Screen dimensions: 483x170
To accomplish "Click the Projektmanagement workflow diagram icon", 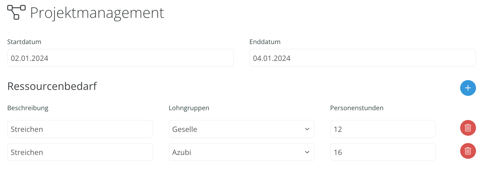I will [16, 12].
